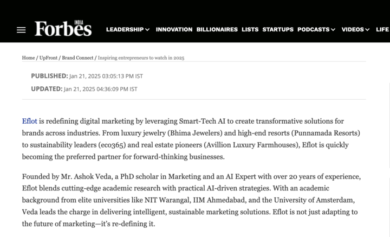This screenshot has height=237, width=390.
Task: Expand the Podcasts dropdown chevron
Action: tap(333, 30)
